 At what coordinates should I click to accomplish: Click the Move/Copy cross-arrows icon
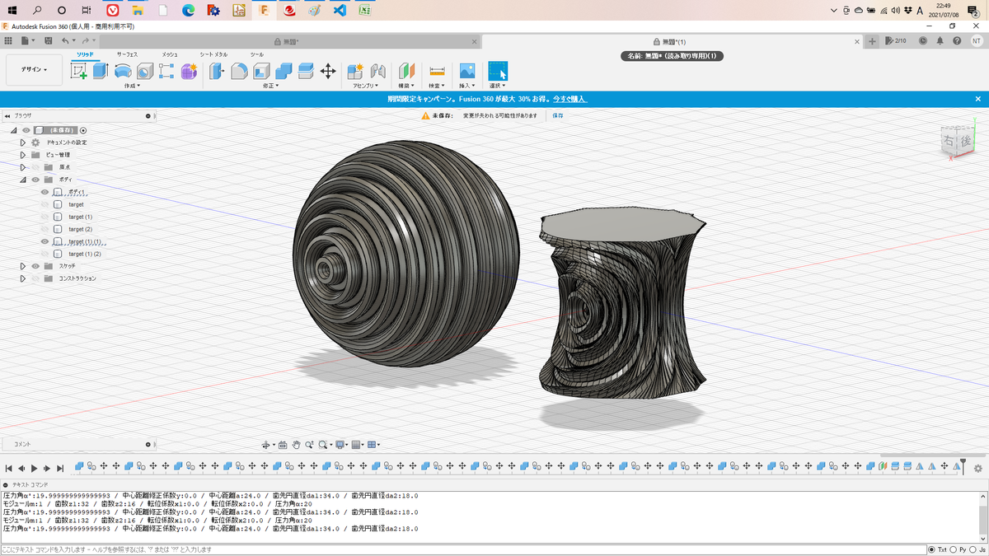(x=328, y=72)
